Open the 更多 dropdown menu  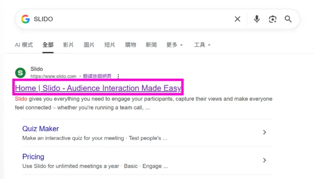[x=174, y=45]
